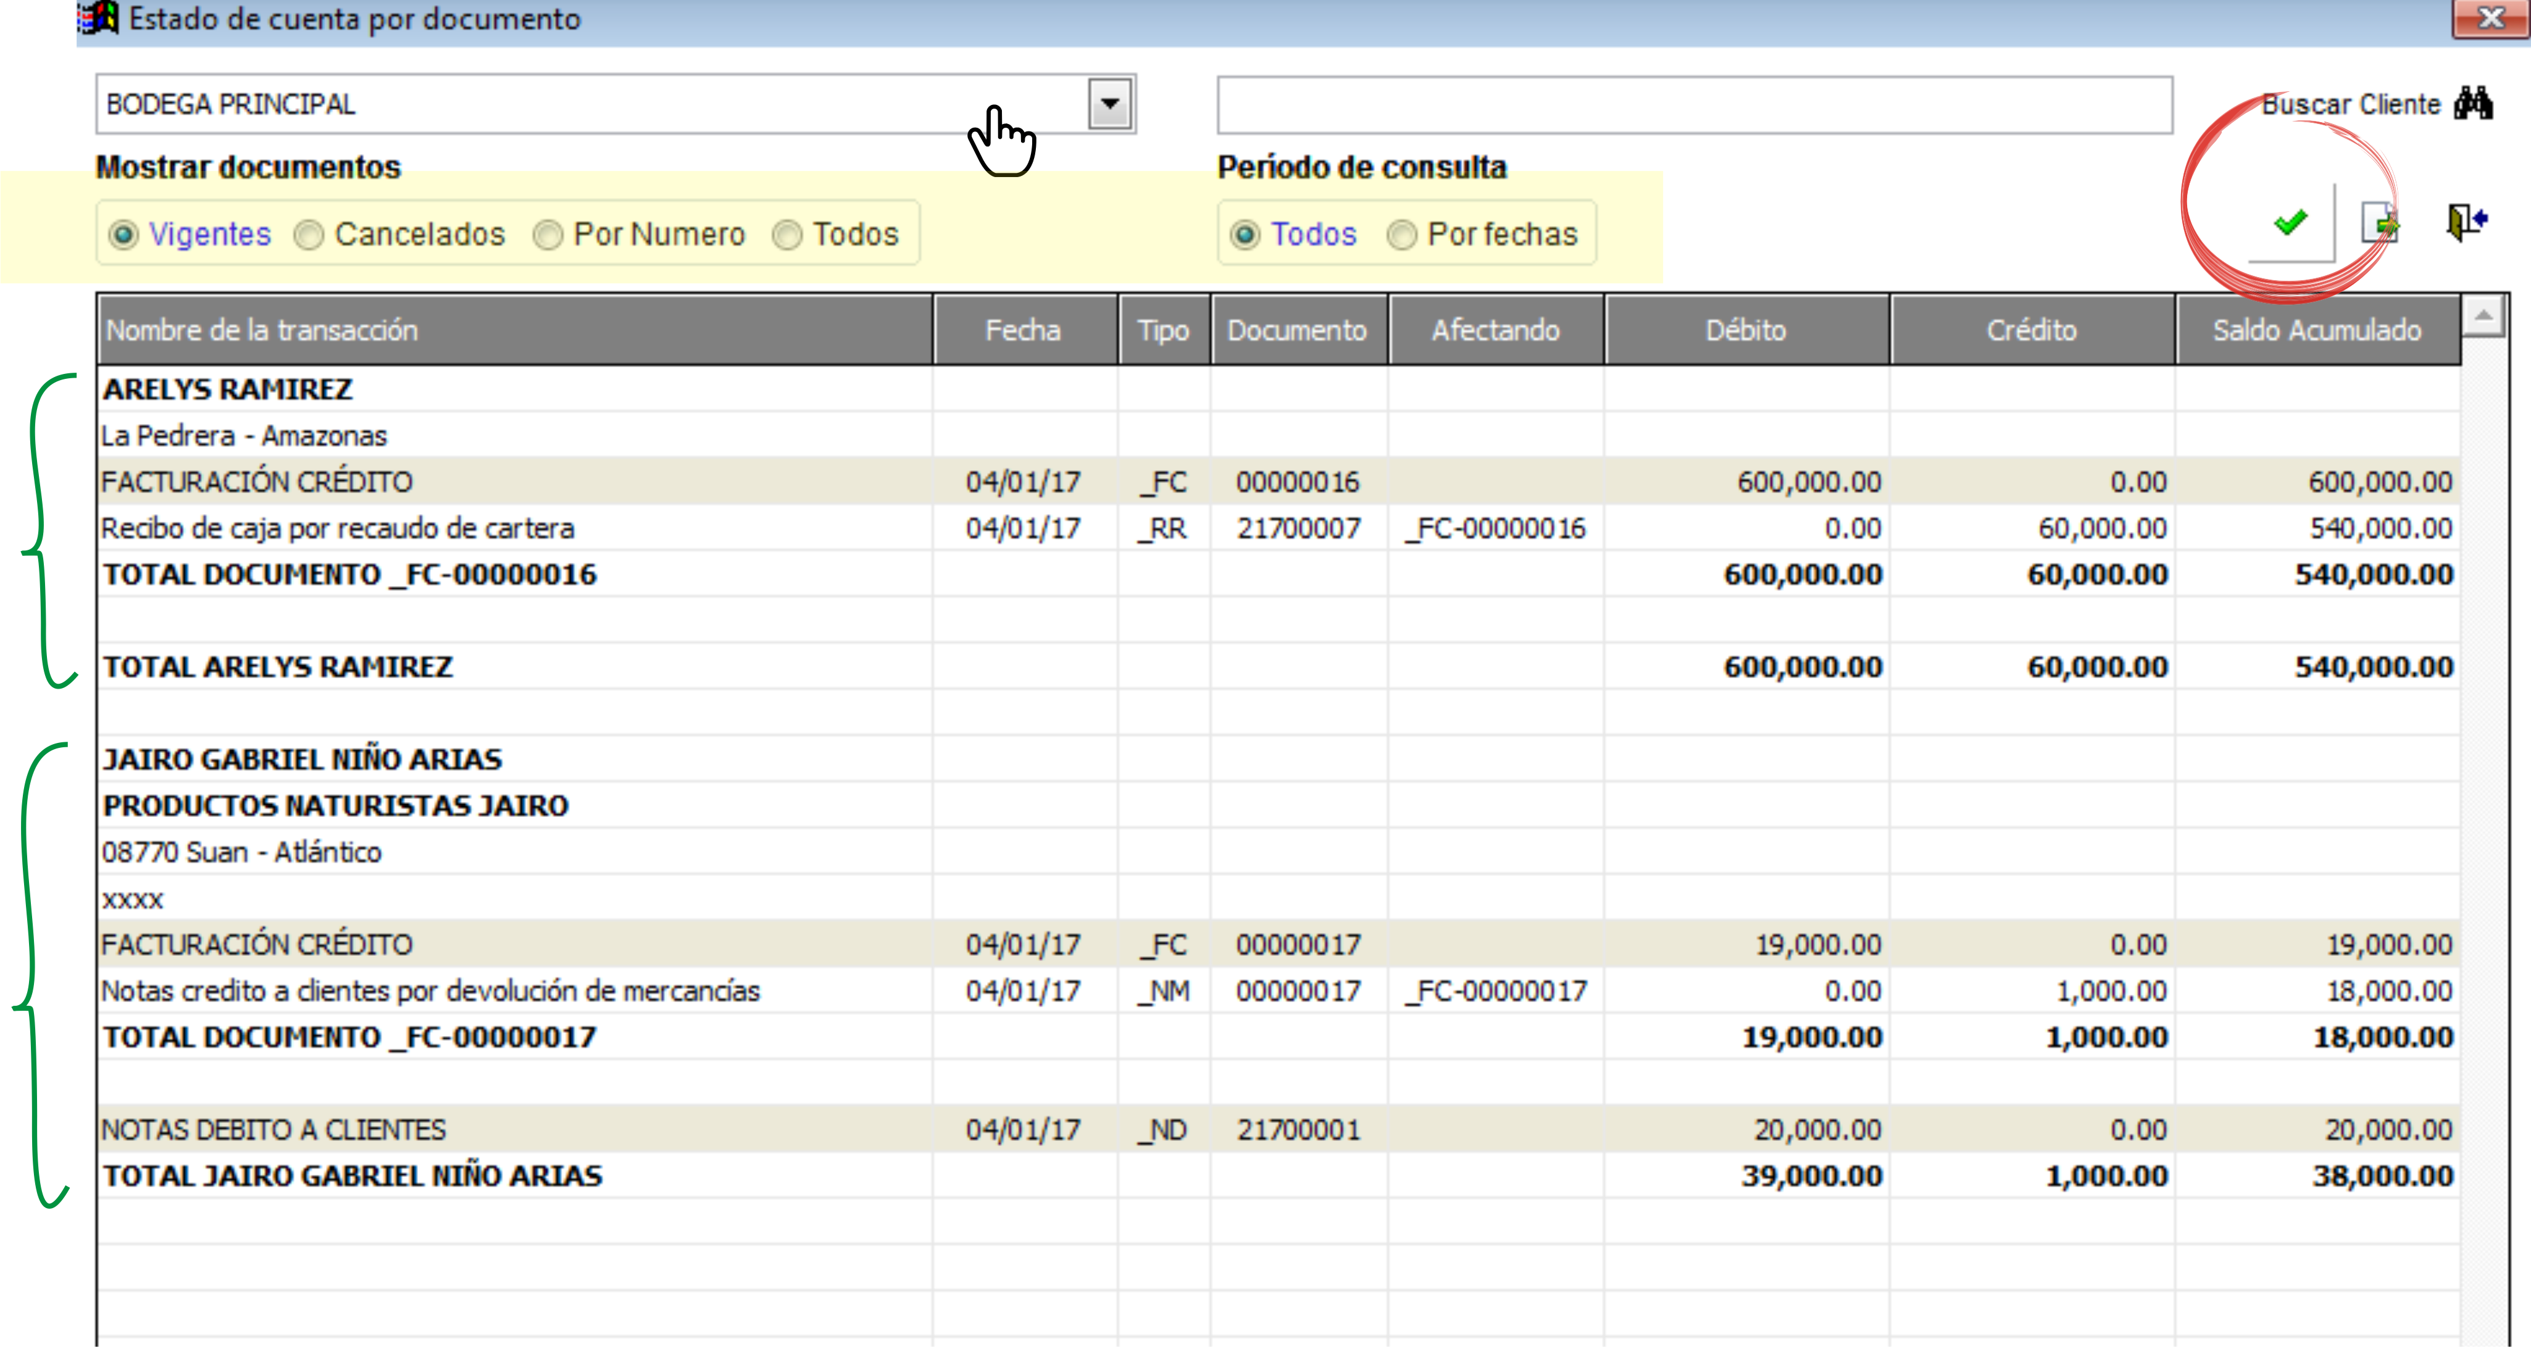Screen dimensions: 2531x1347
Task: Click document 21700007 cell
Action: tap(1299, 529)
